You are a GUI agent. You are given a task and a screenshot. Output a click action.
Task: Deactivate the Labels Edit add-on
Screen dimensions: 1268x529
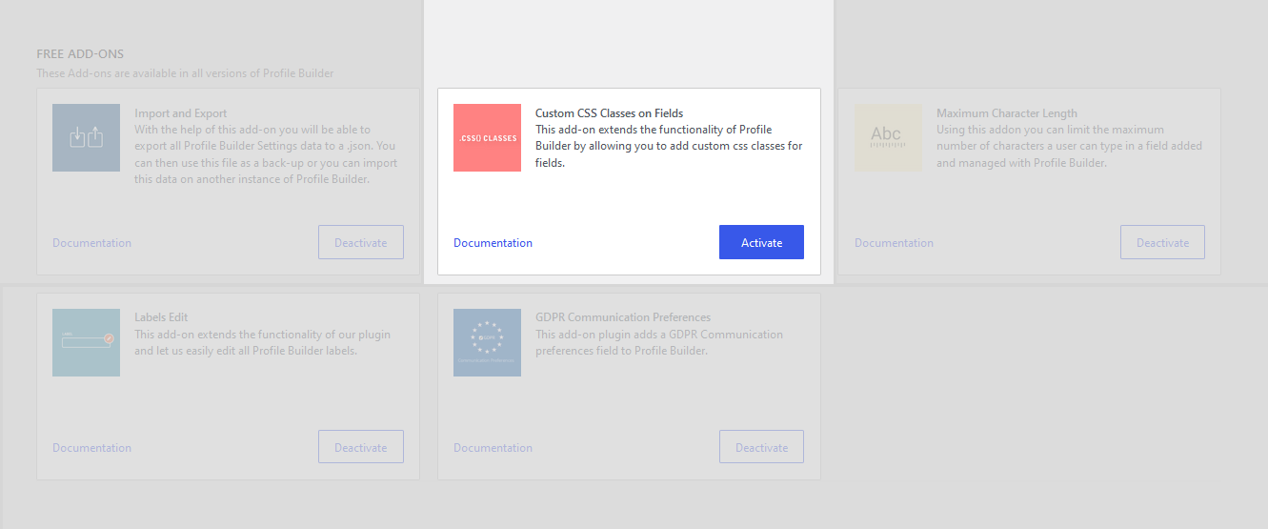[360, 447]
